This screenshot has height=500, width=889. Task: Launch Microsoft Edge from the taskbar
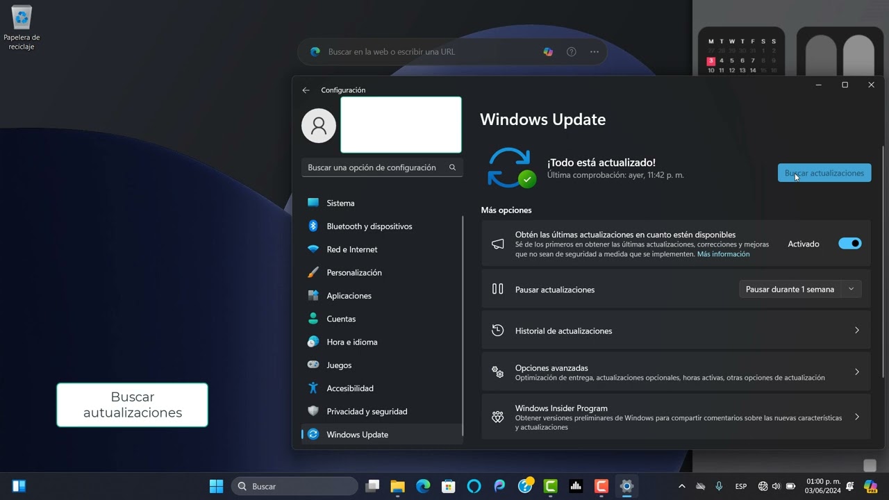(x=423, y=486)
